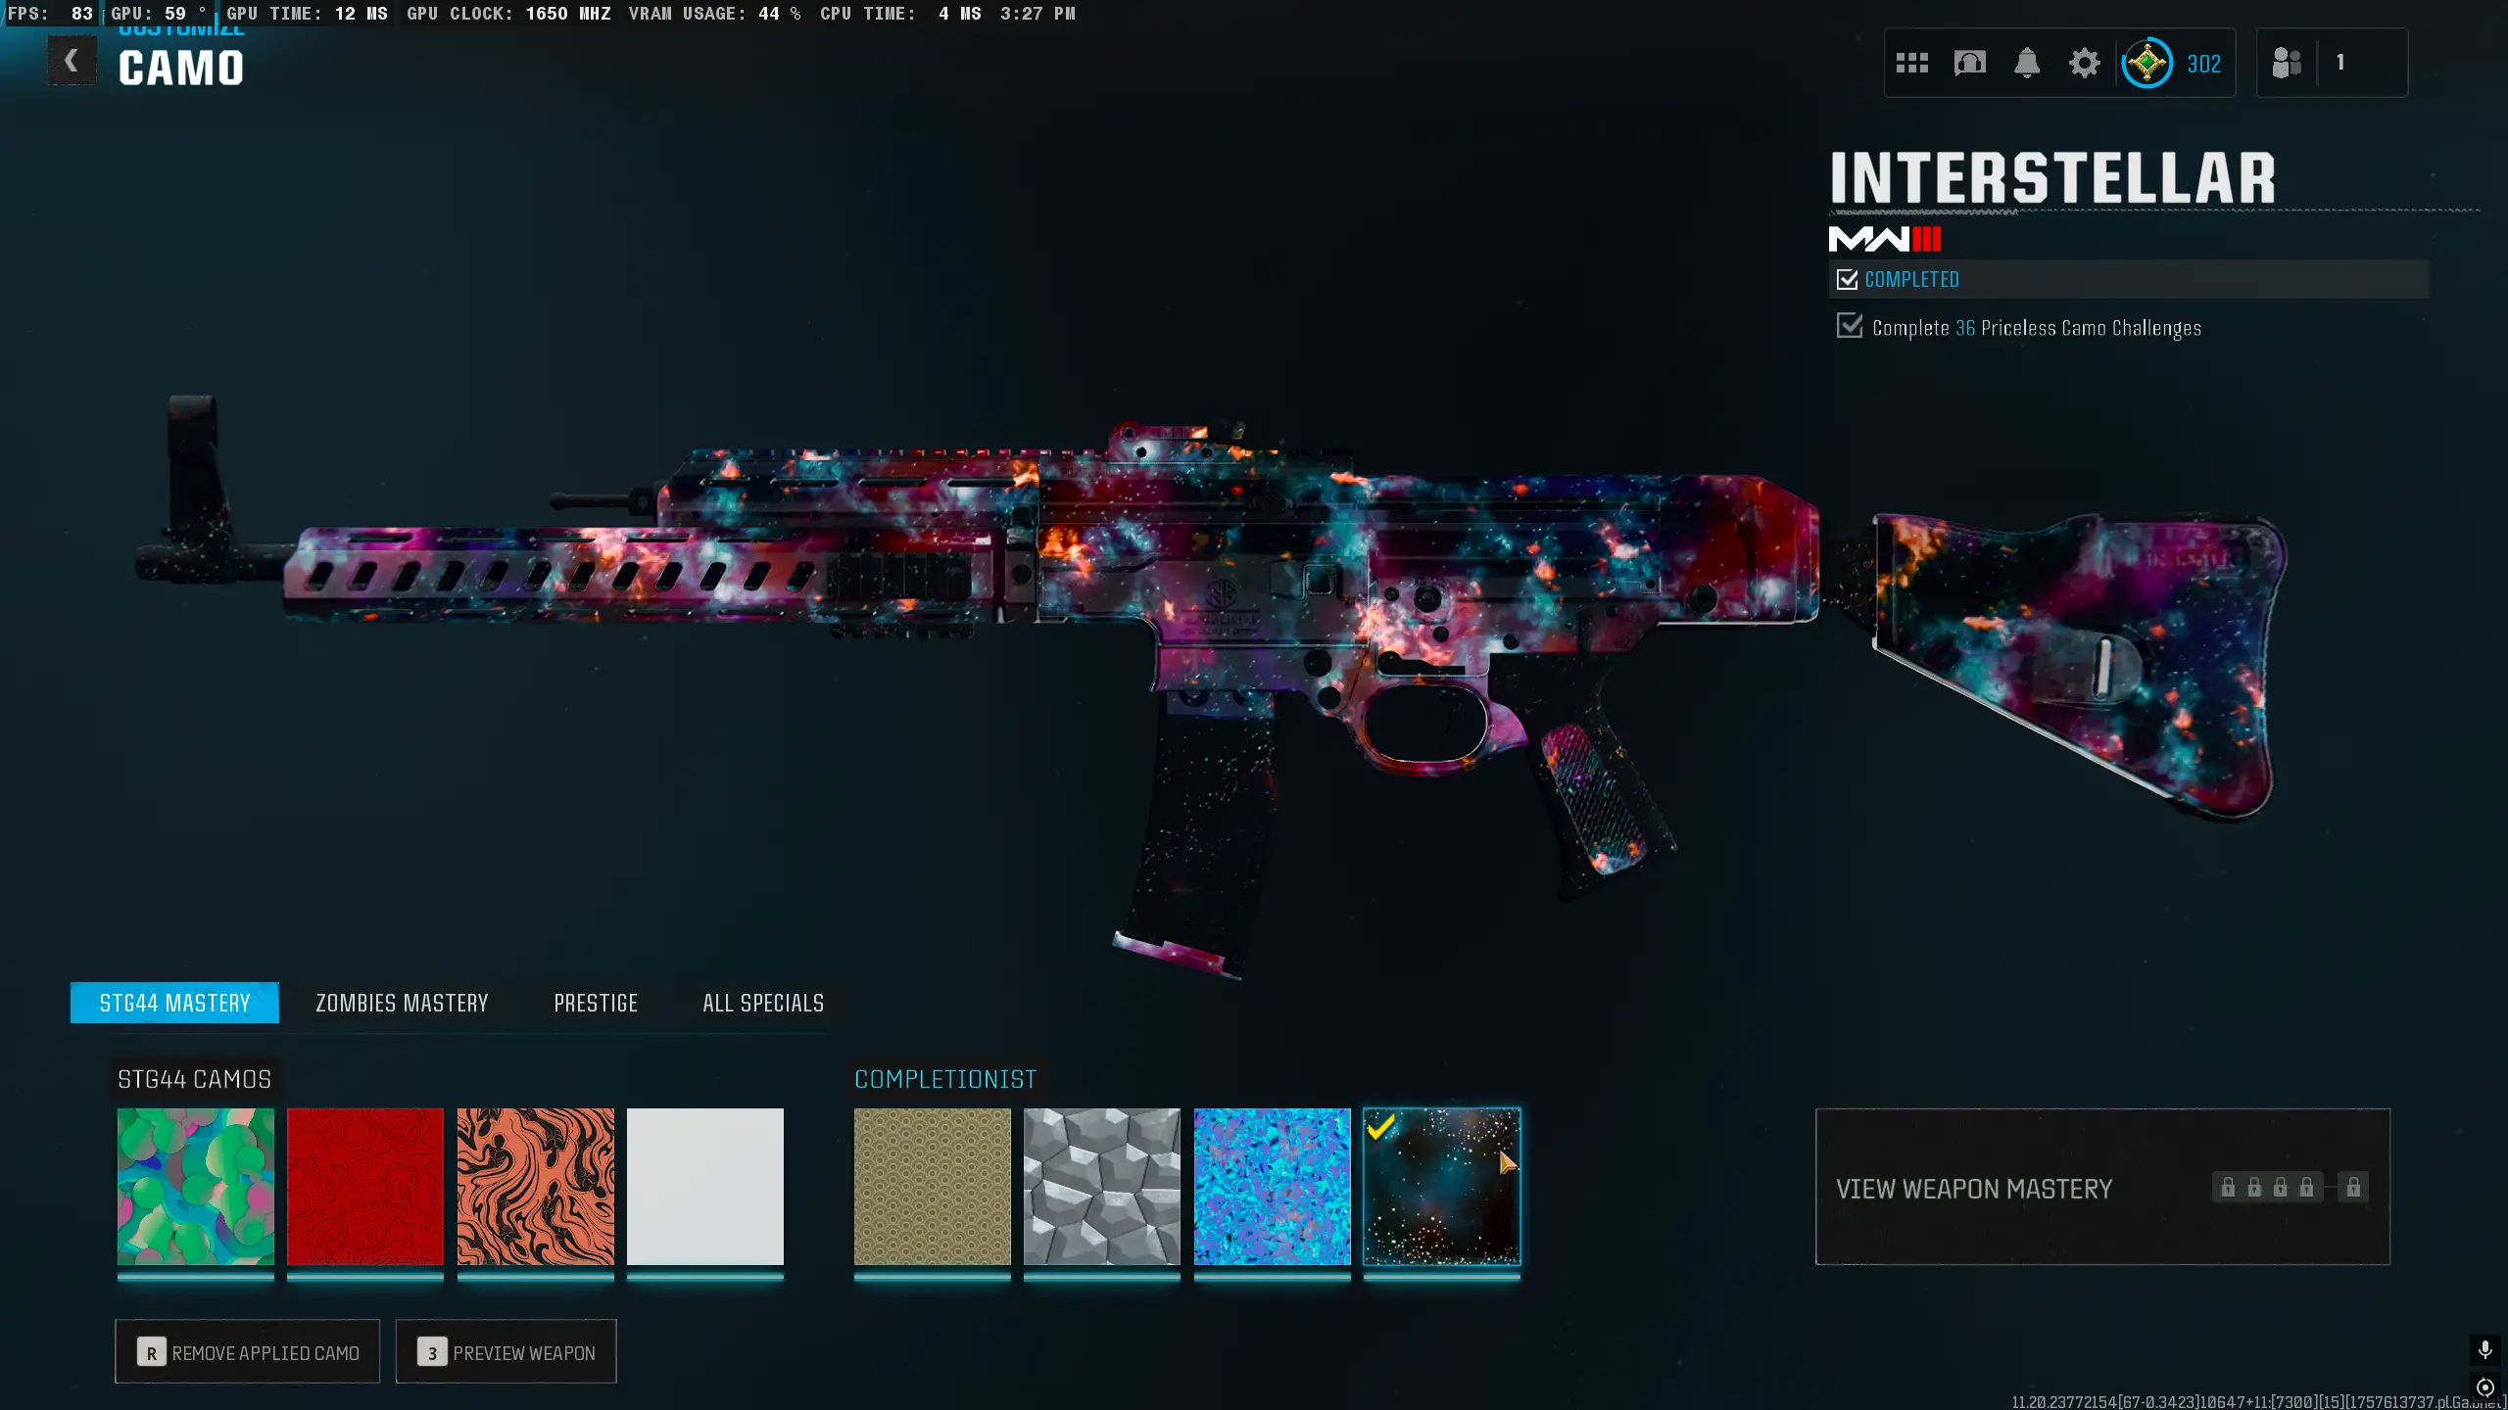This screenshot has height=1410, width=2508.
Task: Click the equipped checkmark on the Interstellar camo
Action: [1380, 1128]
